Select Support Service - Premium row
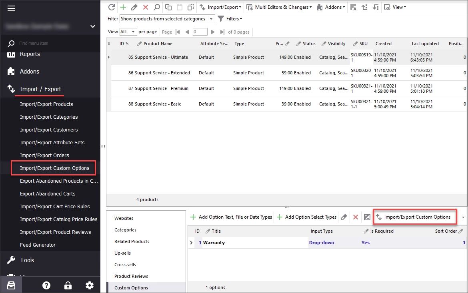The image size is (468, 293). 288,89
